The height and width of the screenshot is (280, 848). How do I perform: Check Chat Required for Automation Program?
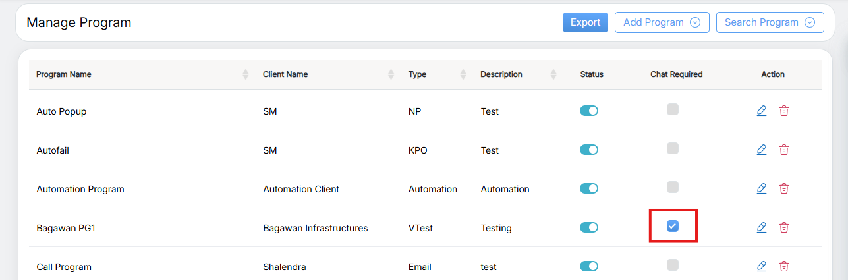(x=672, y=188)
